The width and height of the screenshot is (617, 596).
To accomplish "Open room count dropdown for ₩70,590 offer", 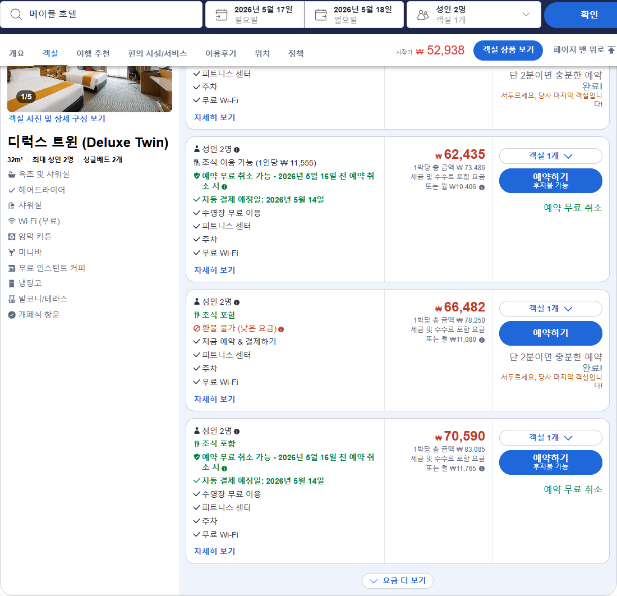I will click(x=550, y=437).
